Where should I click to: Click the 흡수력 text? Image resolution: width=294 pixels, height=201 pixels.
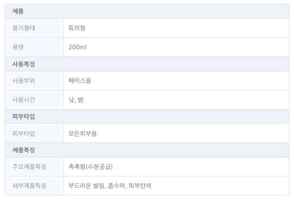[117, 186]
